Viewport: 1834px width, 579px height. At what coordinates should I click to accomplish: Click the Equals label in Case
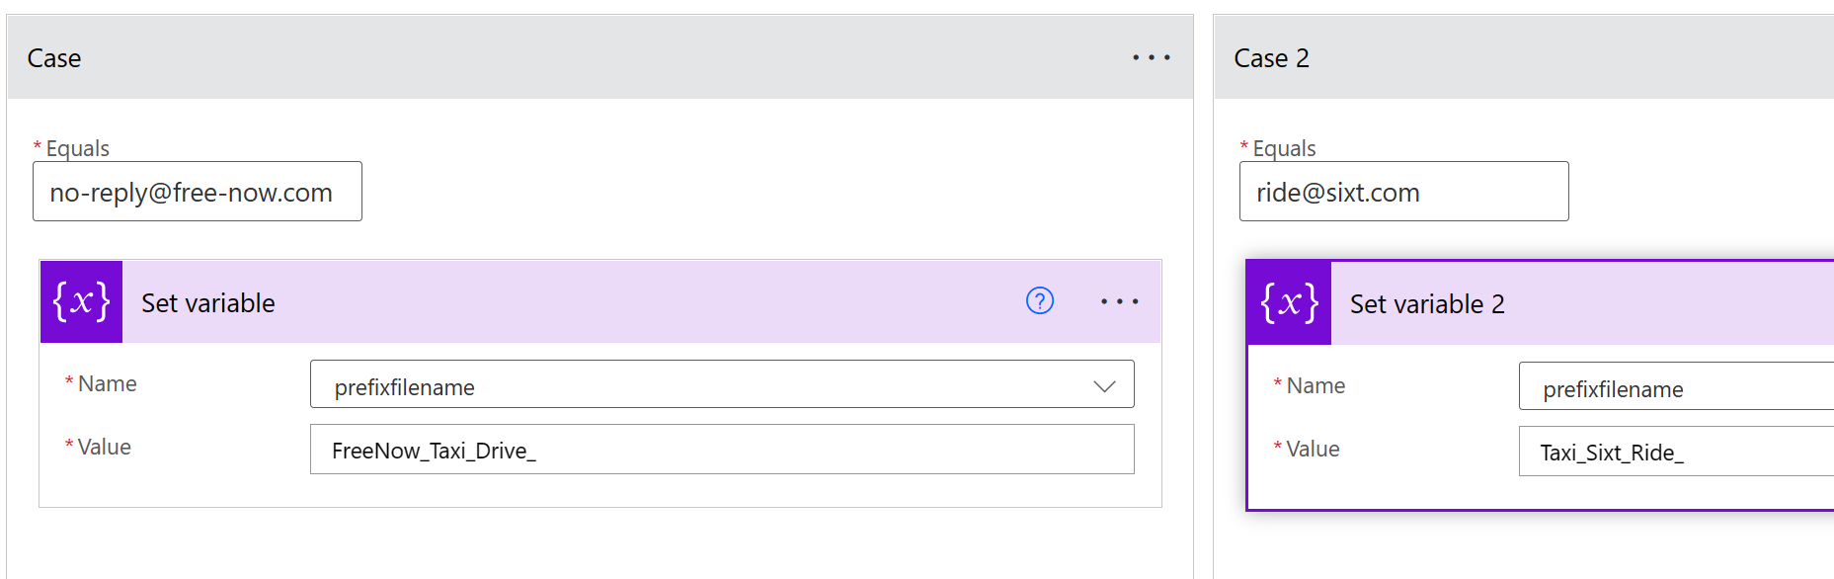pyautogui.click(x=77, y=148)
